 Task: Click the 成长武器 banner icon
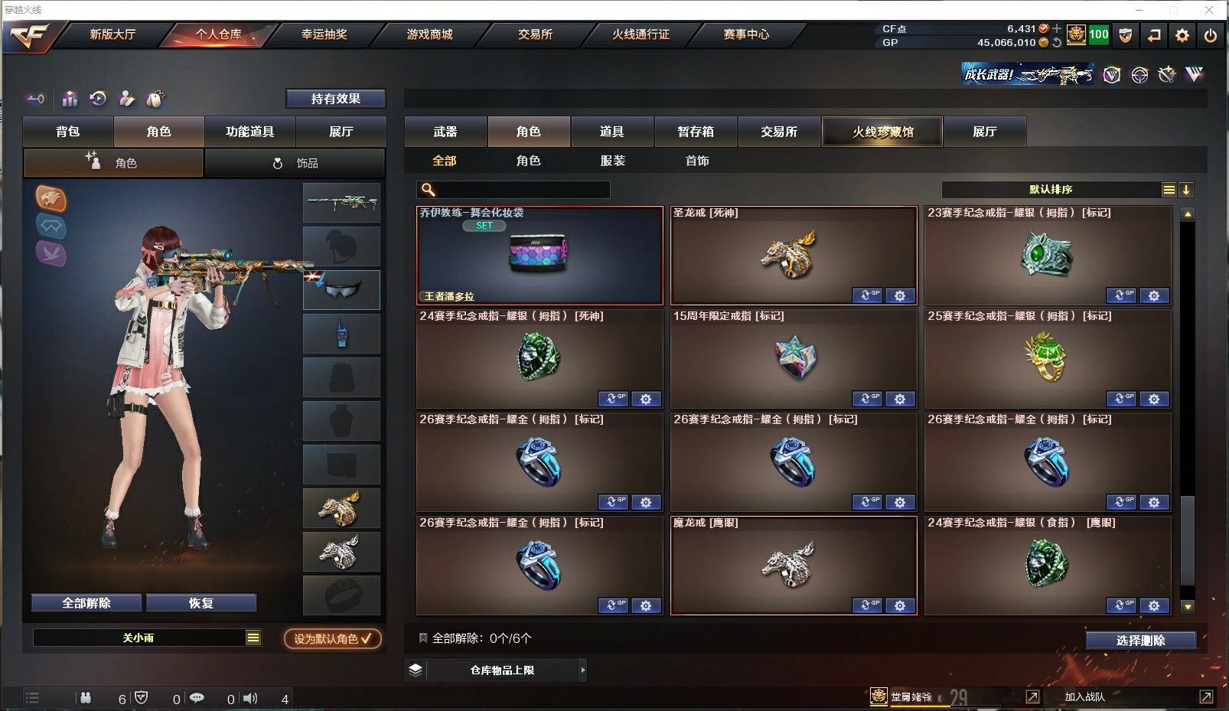1028,74
